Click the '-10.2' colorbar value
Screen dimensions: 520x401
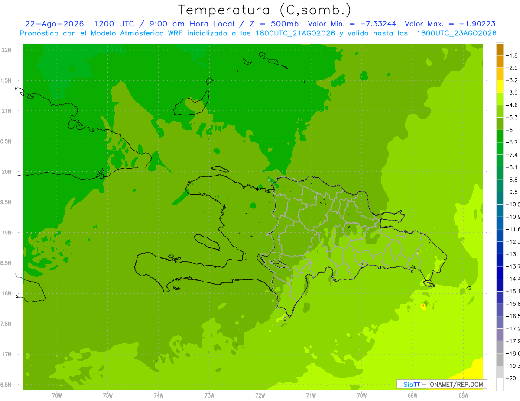[x=513, y=204]
